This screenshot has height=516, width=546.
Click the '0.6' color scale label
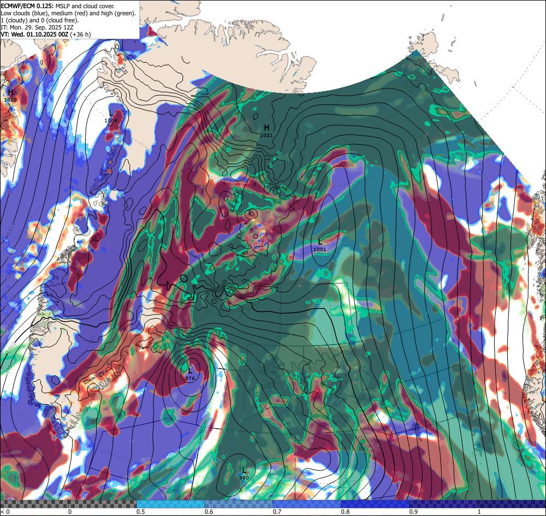209,512
